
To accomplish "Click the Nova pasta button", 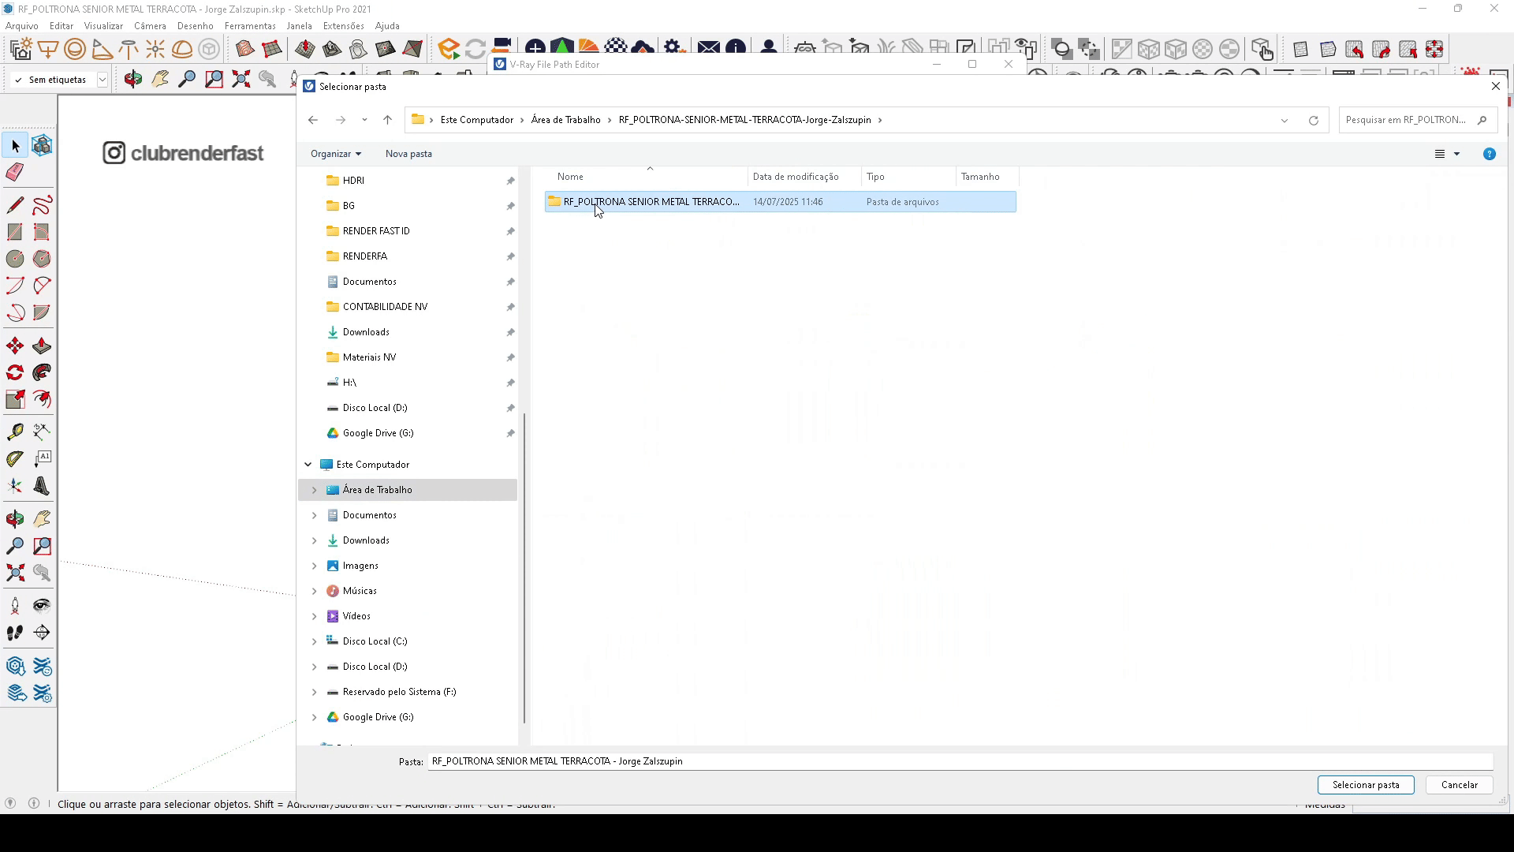I will (x=408, y=154).
